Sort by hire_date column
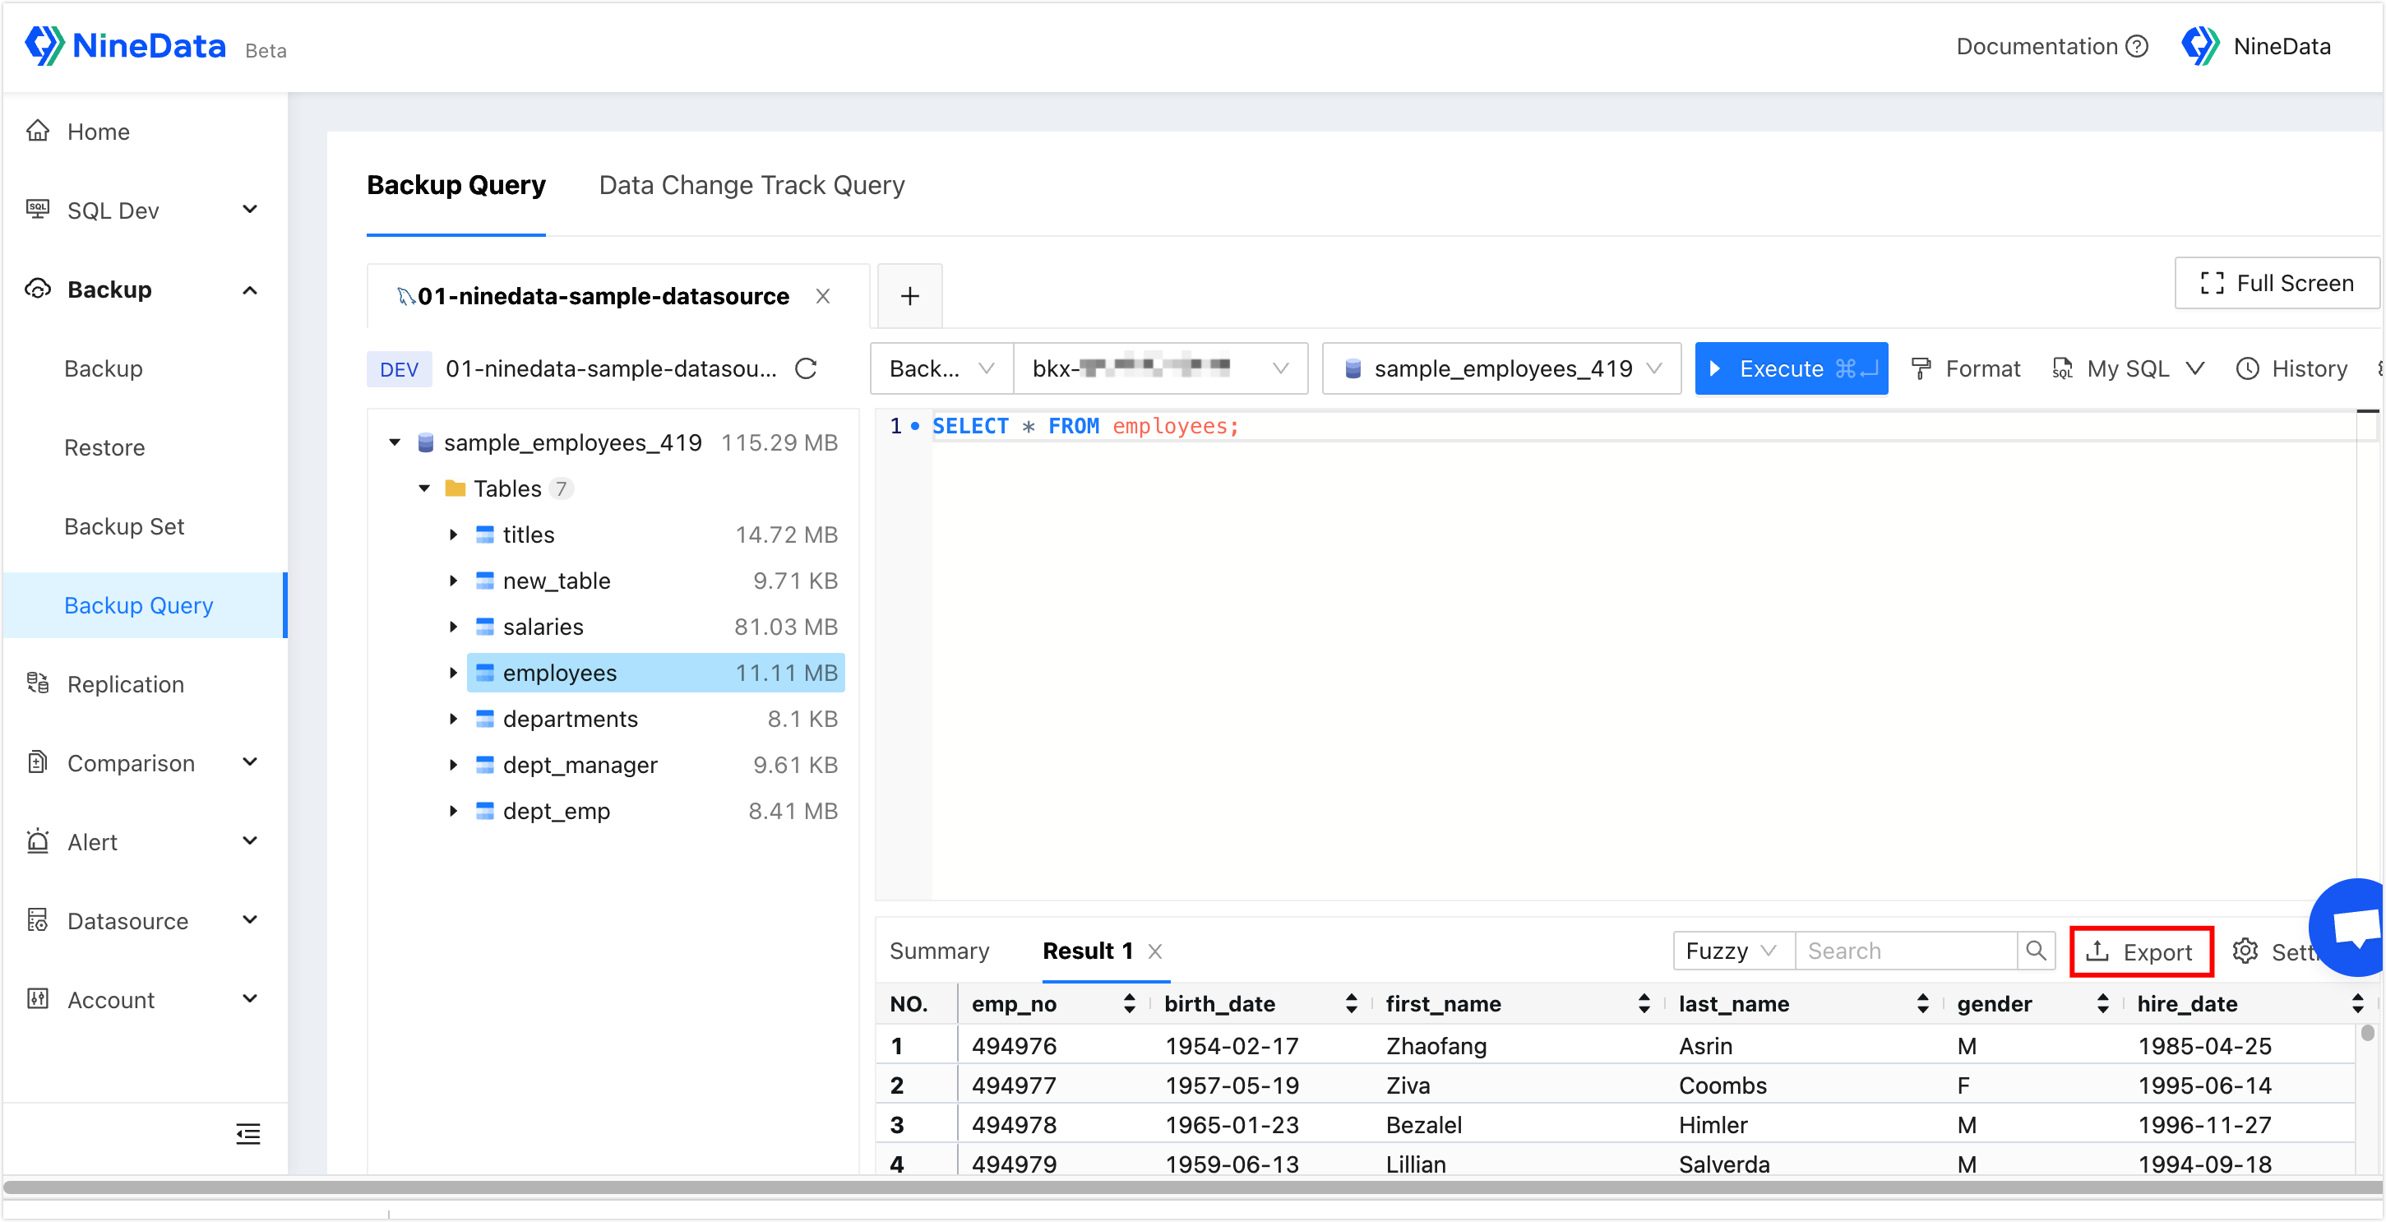This screenshot has height=1222, width=2386. (x=2357, y=1003)
